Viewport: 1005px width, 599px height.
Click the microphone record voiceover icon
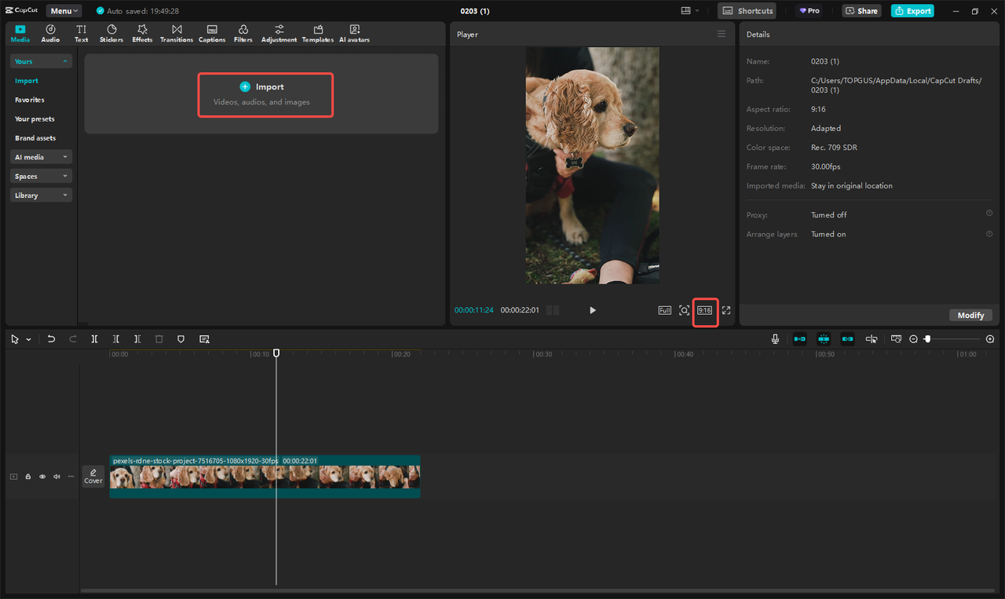[x=775, y=339]
